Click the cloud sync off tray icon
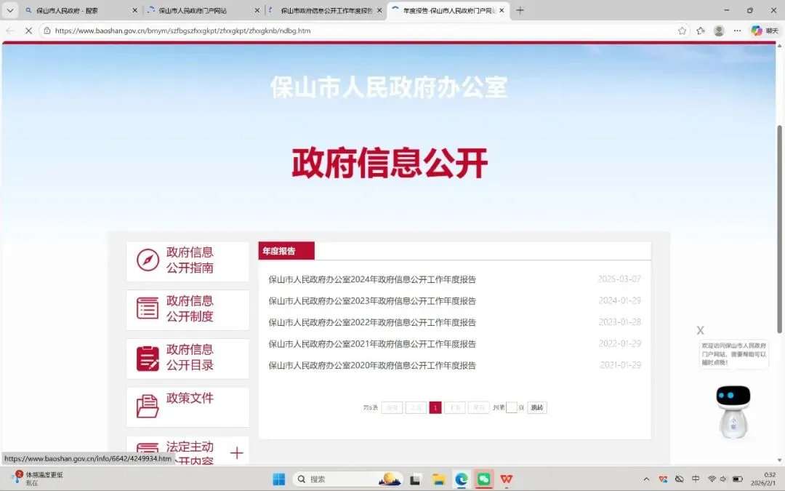 [680, 479]
